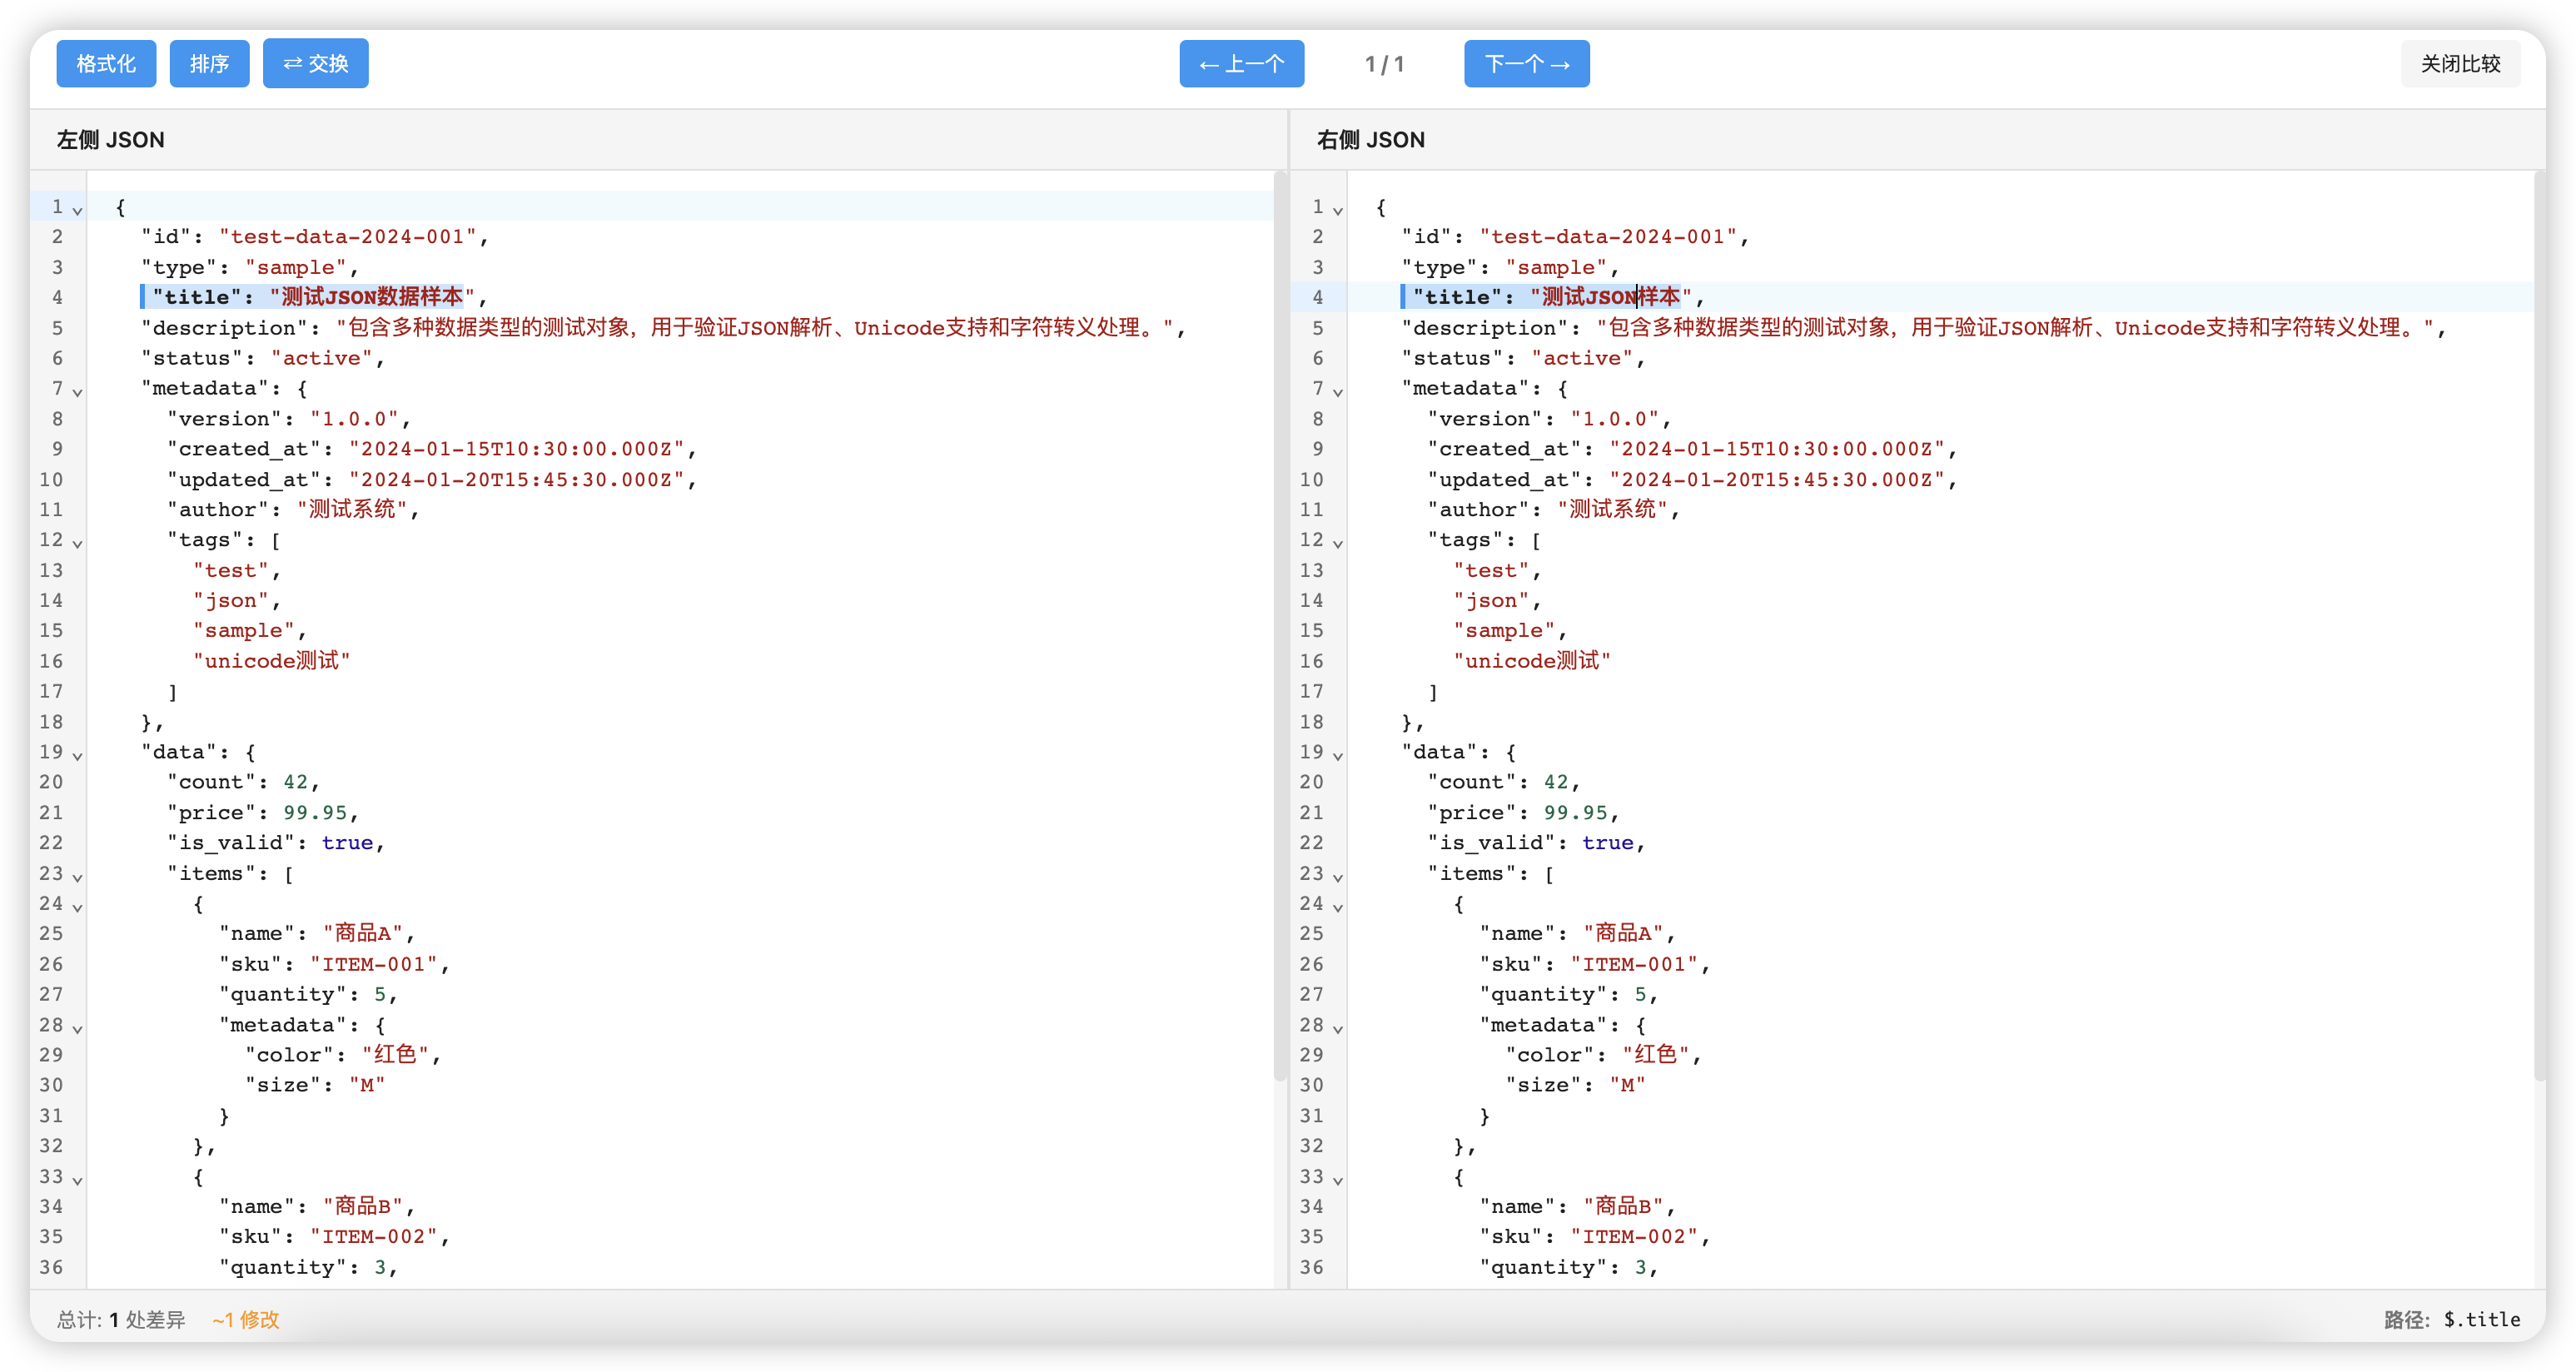This screenshot has width=2576, height=1372.
Task: Collapse line 1 root object in left JSON
Action: [77, 210]
